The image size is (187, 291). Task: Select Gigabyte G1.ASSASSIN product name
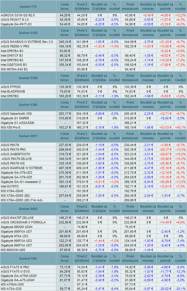pyautogui.click(x=18, y=123)
